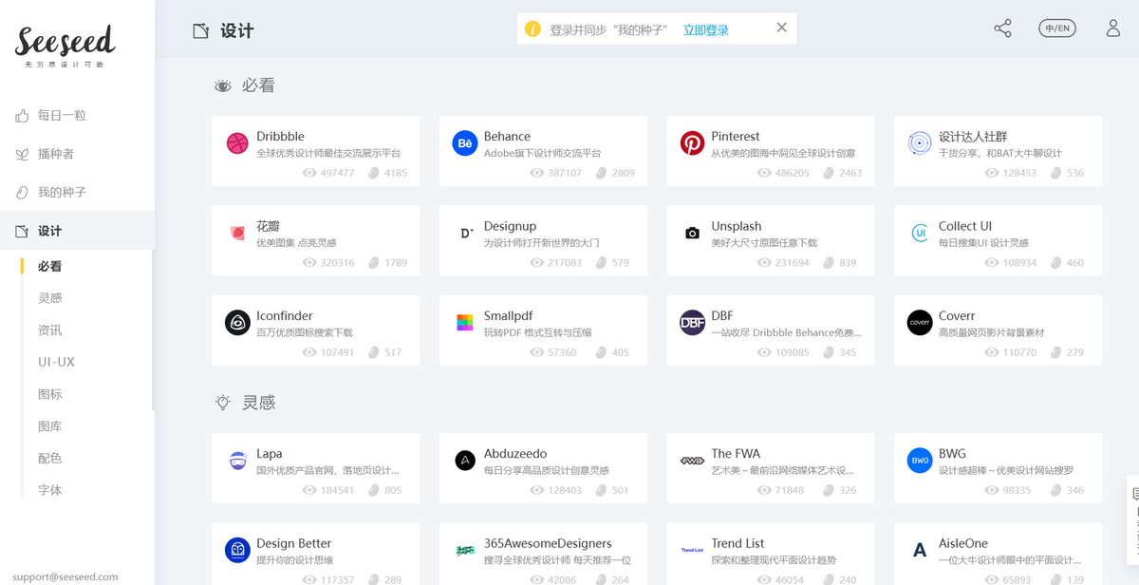This screenshot has height=585, width=1139.
Task: Open 每日一粒 in the sidebar
Action: tap(62, 115)
